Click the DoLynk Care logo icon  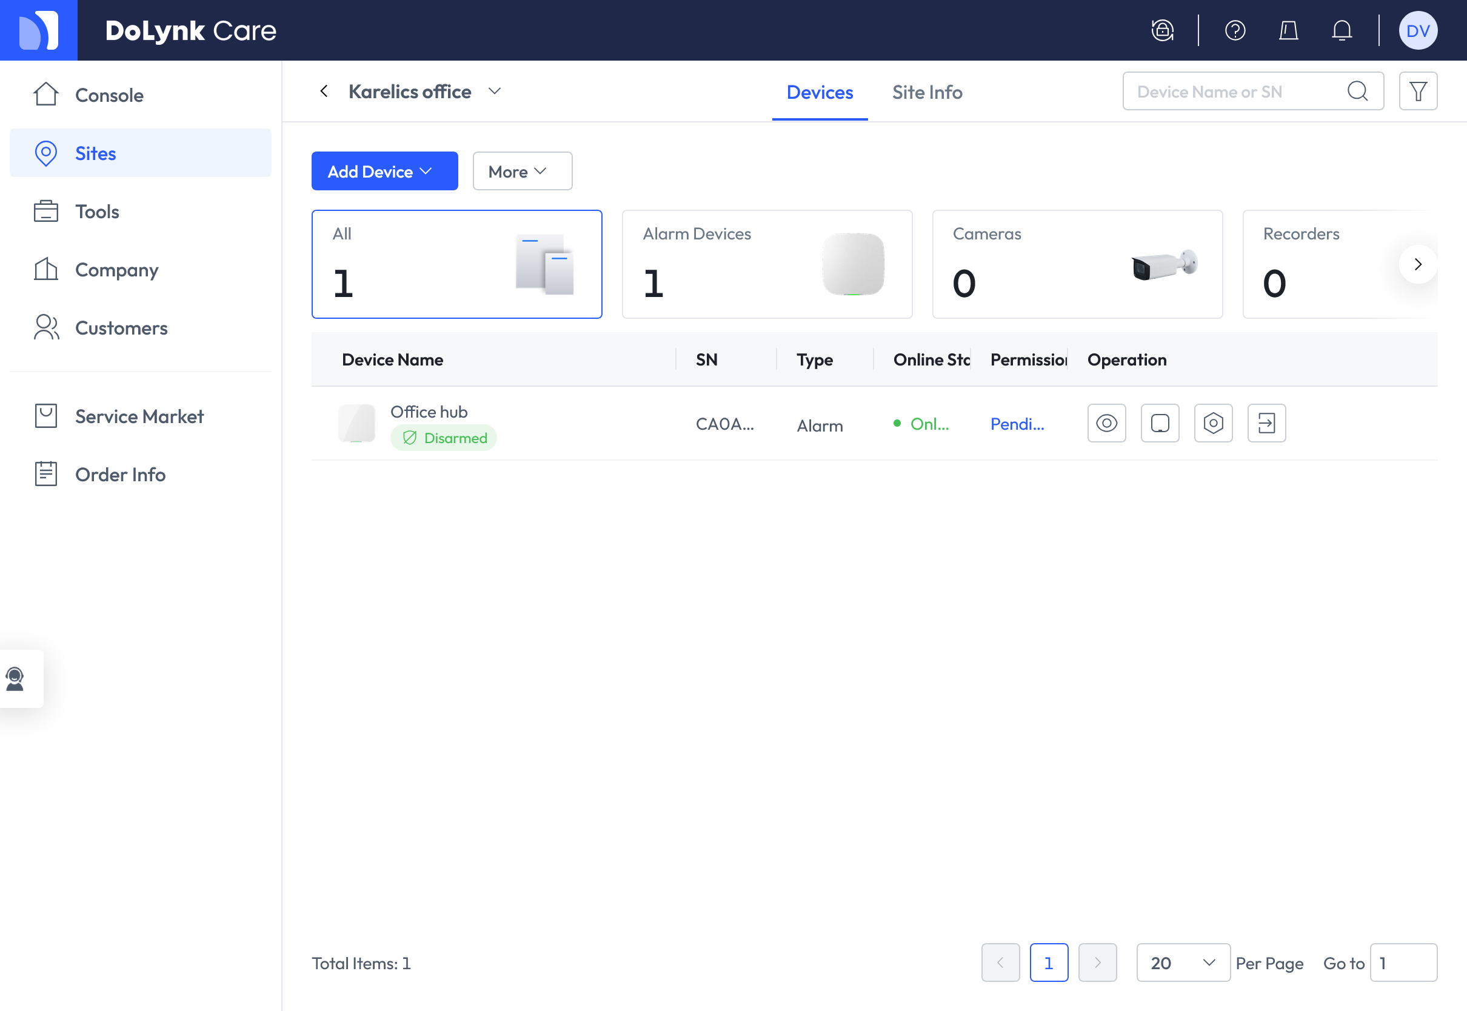pos(39,30)
